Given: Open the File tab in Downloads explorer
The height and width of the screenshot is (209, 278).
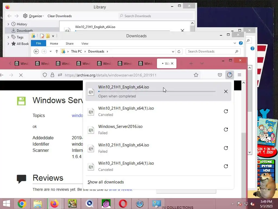Looking at the screenshot, I should pyautogui.click(x=39, y=43).
